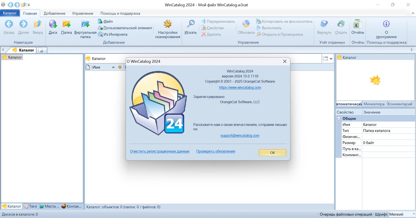Switch to the Миниатюра preview tab
Image resolution: width=416 pixels, height=218 pixels.
pos(374,104)
